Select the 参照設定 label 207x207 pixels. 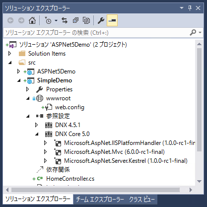58,116
